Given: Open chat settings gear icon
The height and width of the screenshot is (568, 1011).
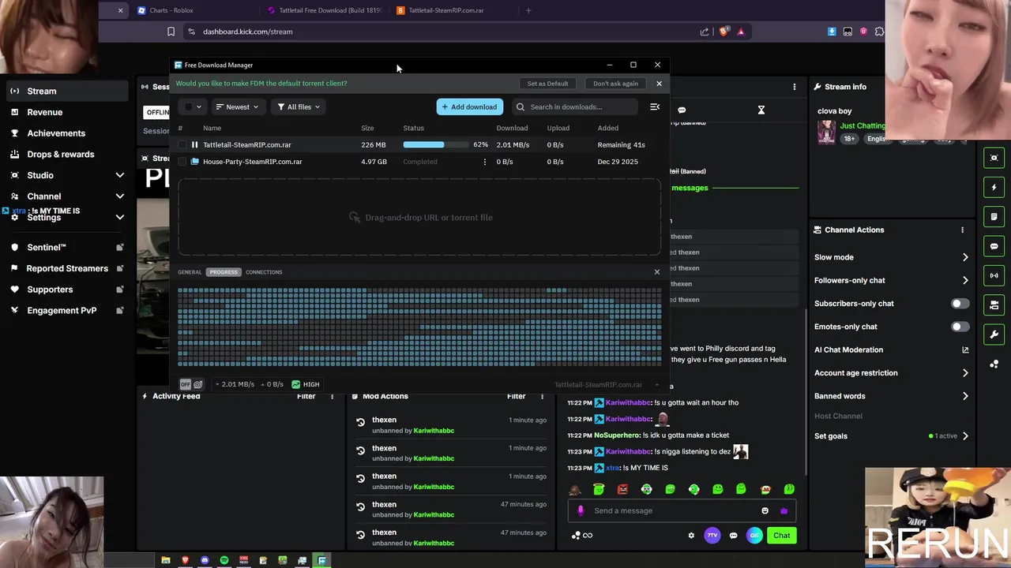Looking at the screenshot, I should 691,536.
